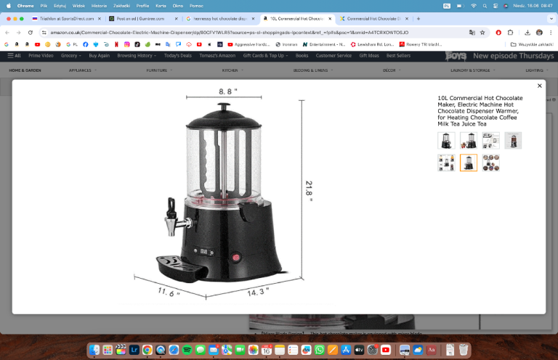Viewport: 558px width, 360px height.
Task: Reload the page
Action: click(31, 33)
